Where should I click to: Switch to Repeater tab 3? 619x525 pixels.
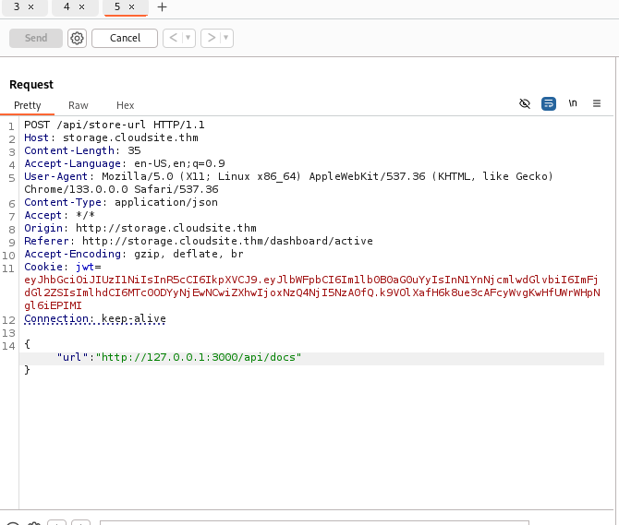pos(17,7)
